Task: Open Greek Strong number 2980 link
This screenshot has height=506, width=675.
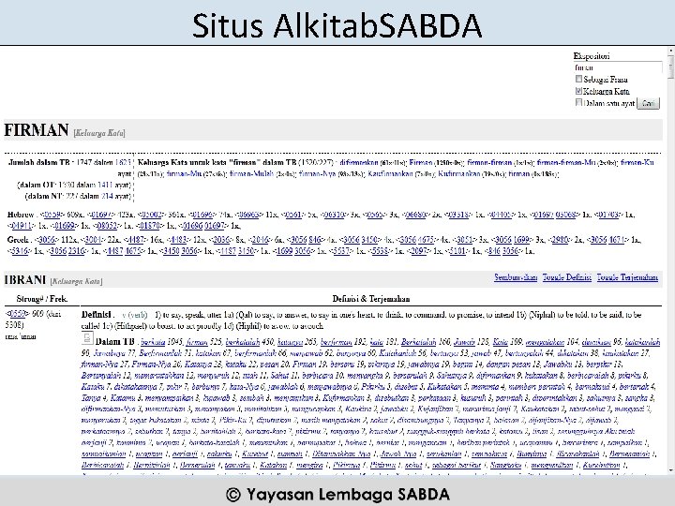Action: coord(560,240)
